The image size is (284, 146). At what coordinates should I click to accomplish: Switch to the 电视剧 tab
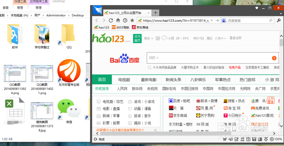(124, 80)
